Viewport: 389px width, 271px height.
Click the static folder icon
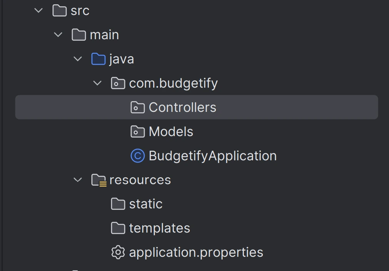118,204
